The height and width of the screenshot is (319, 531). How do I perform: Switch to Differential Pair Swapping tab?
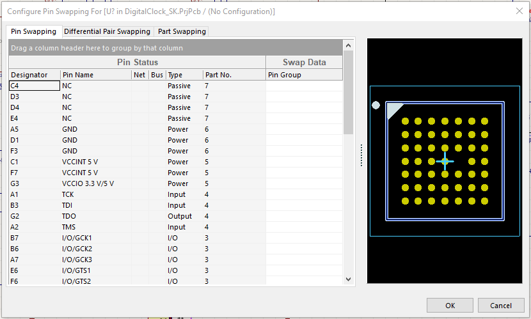coord(107,31)
